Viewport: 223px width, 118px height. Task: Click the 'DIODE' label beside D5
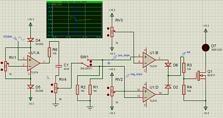[x=40, y=91]
